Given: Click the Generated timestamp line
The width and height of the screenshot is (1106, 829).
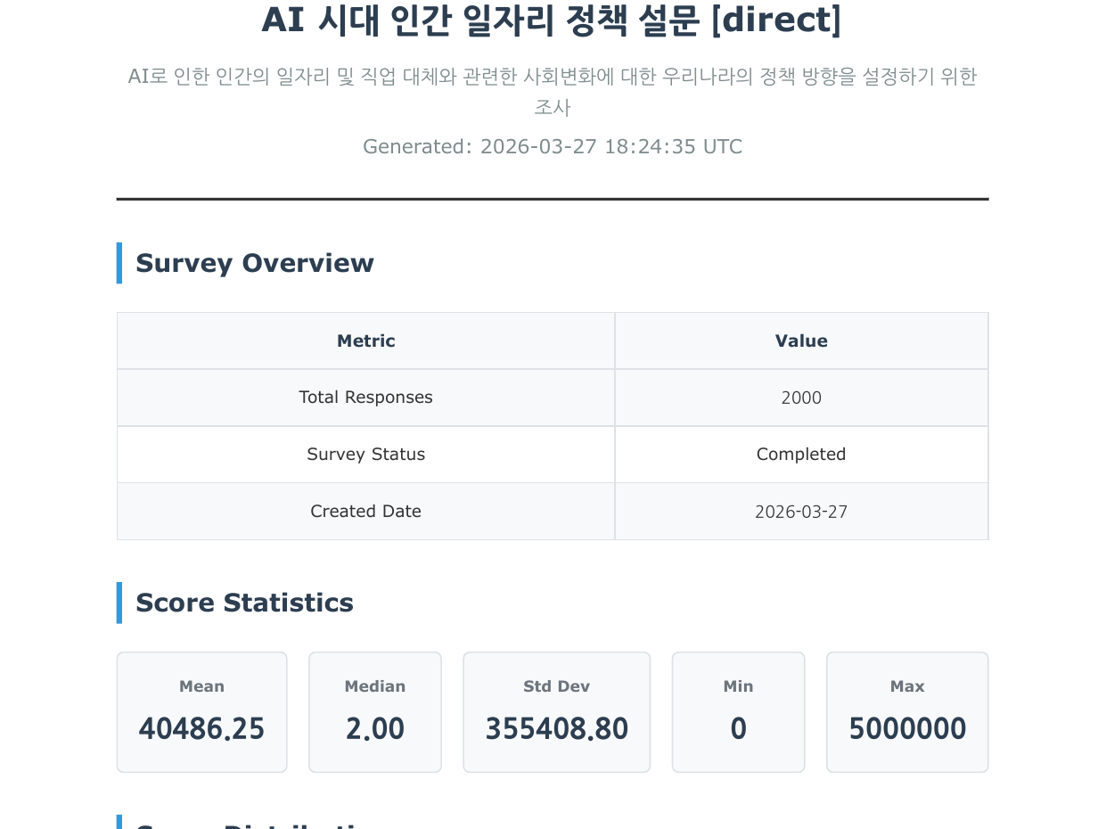Looking at the screenshot, I should (553, 146).
